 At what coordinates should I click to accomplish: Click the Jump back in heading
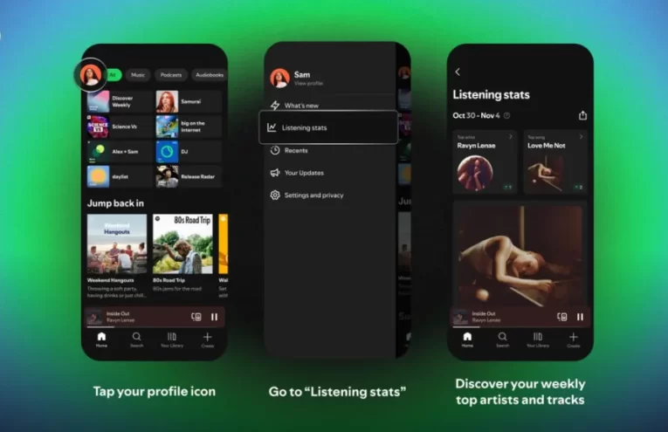[x=115, y=203]
